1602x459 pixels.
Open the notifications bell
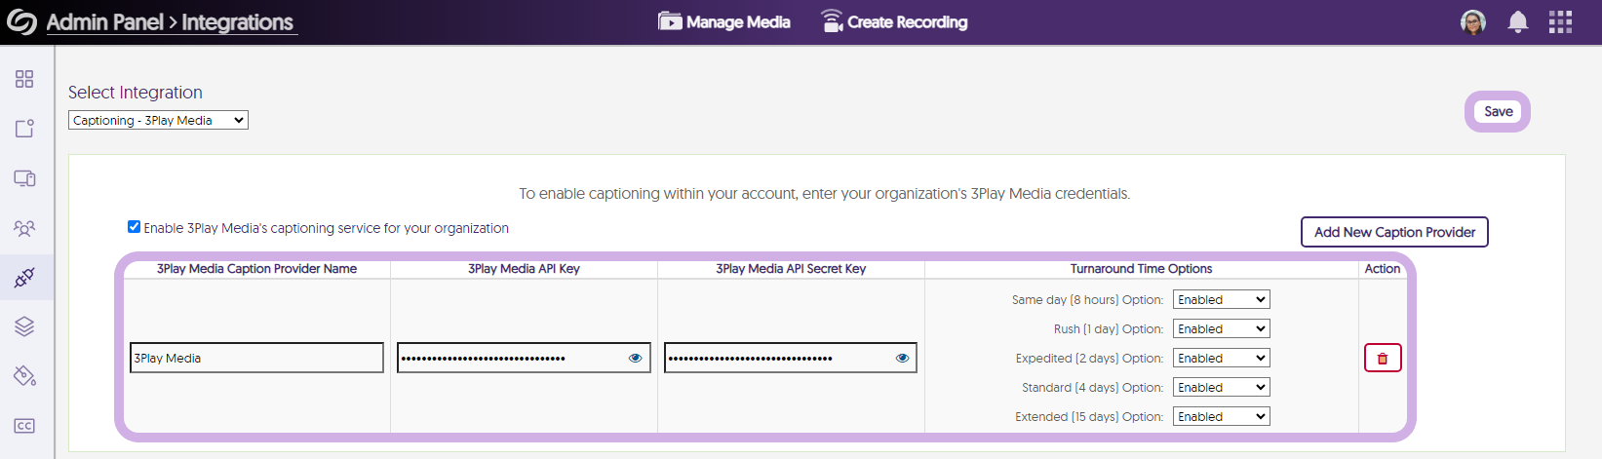(1517, 21)
